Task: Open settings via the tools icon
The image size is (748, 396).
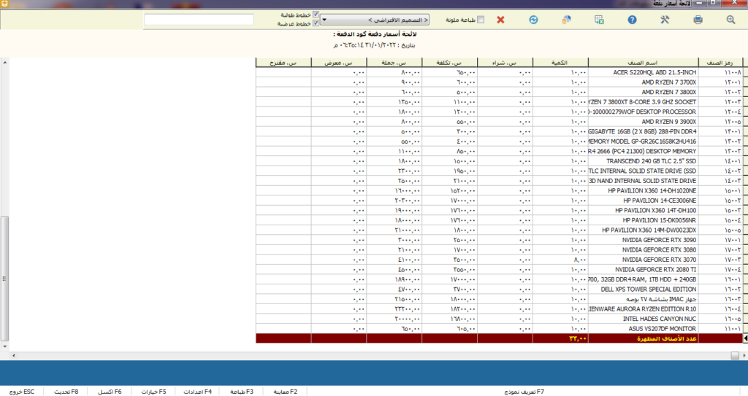Action: [x=664, y=20]
